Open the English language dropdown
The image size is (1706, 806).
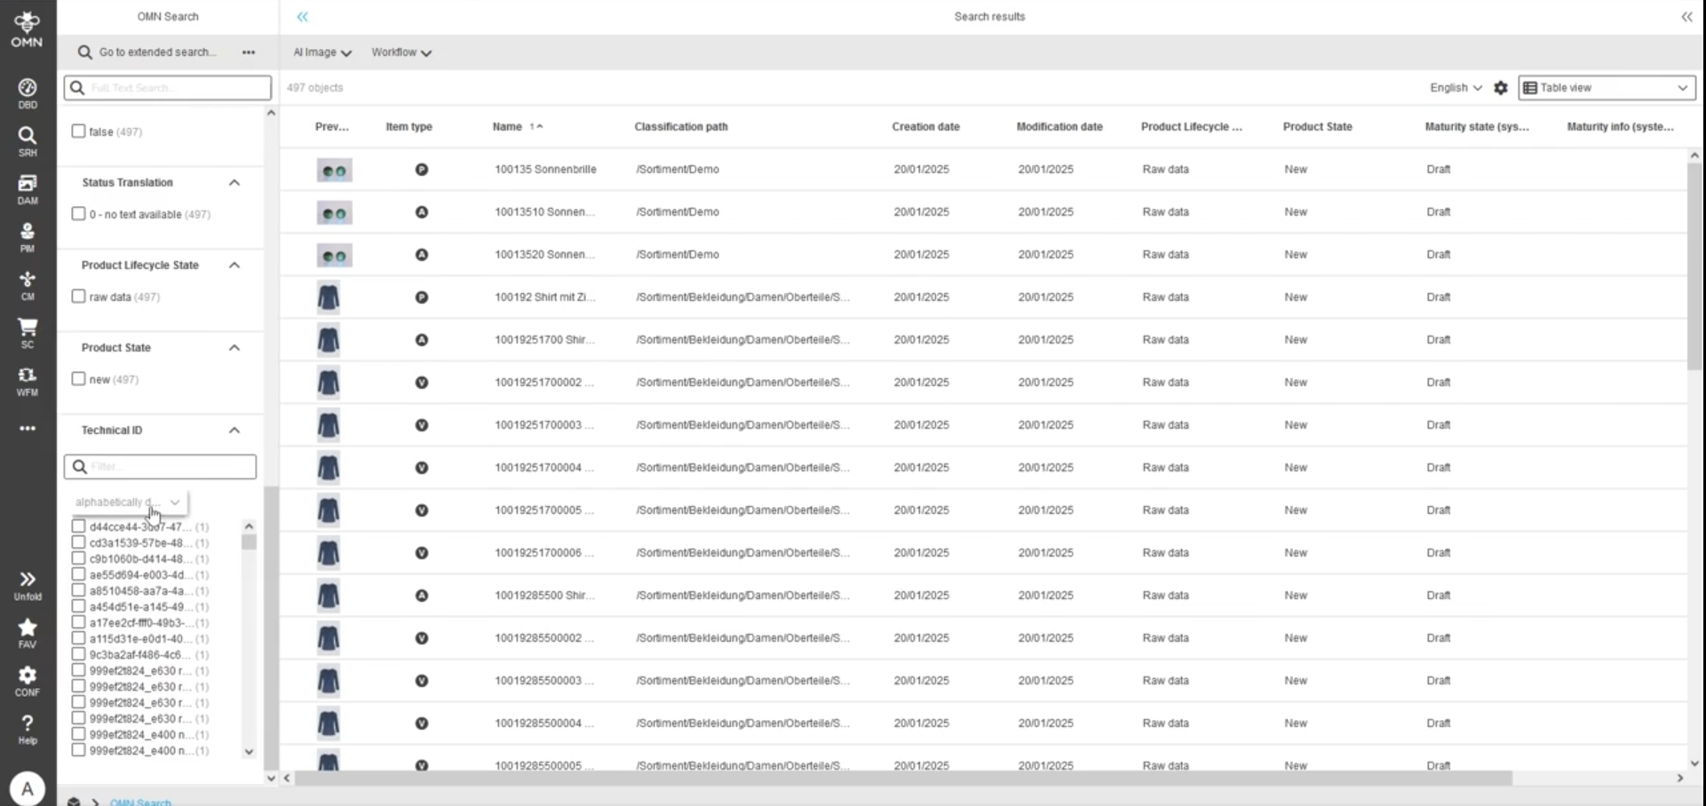pos(1456,88)
